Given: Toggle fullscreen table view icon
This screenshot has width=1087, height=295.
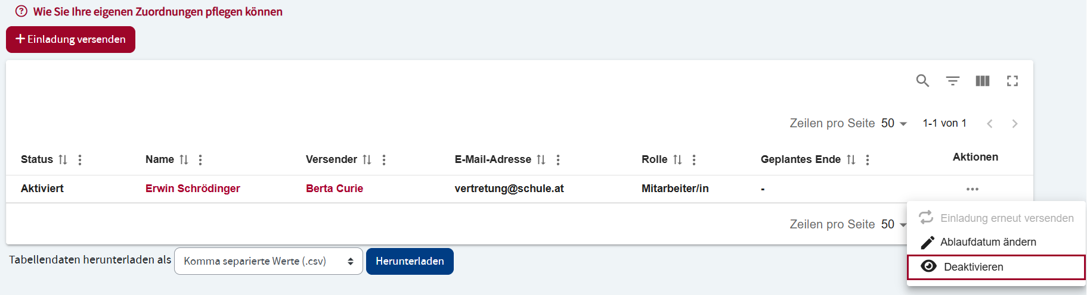Looking at the screenshot, I should coord(1012,81).
